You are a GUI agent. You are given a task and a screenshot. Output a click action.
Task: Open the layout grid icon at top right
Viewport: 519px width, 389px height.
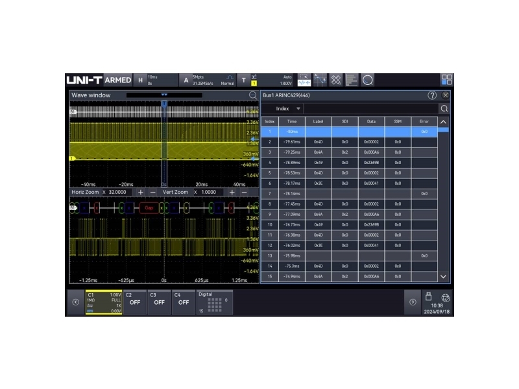tap(446, 80)
